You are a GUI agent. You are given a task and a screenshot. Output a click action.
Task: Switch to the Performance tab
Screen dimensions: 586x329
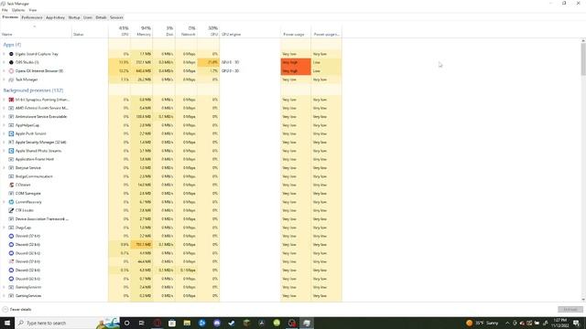(32, 17)
